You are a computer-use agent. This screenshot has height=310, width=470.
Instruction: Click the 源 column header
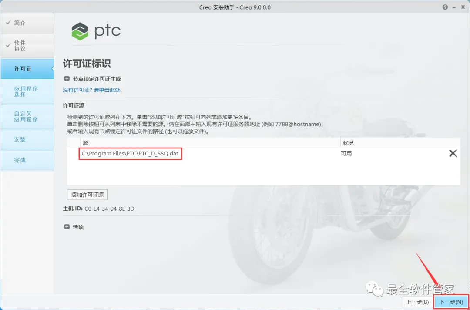click(x=210, y=143)
